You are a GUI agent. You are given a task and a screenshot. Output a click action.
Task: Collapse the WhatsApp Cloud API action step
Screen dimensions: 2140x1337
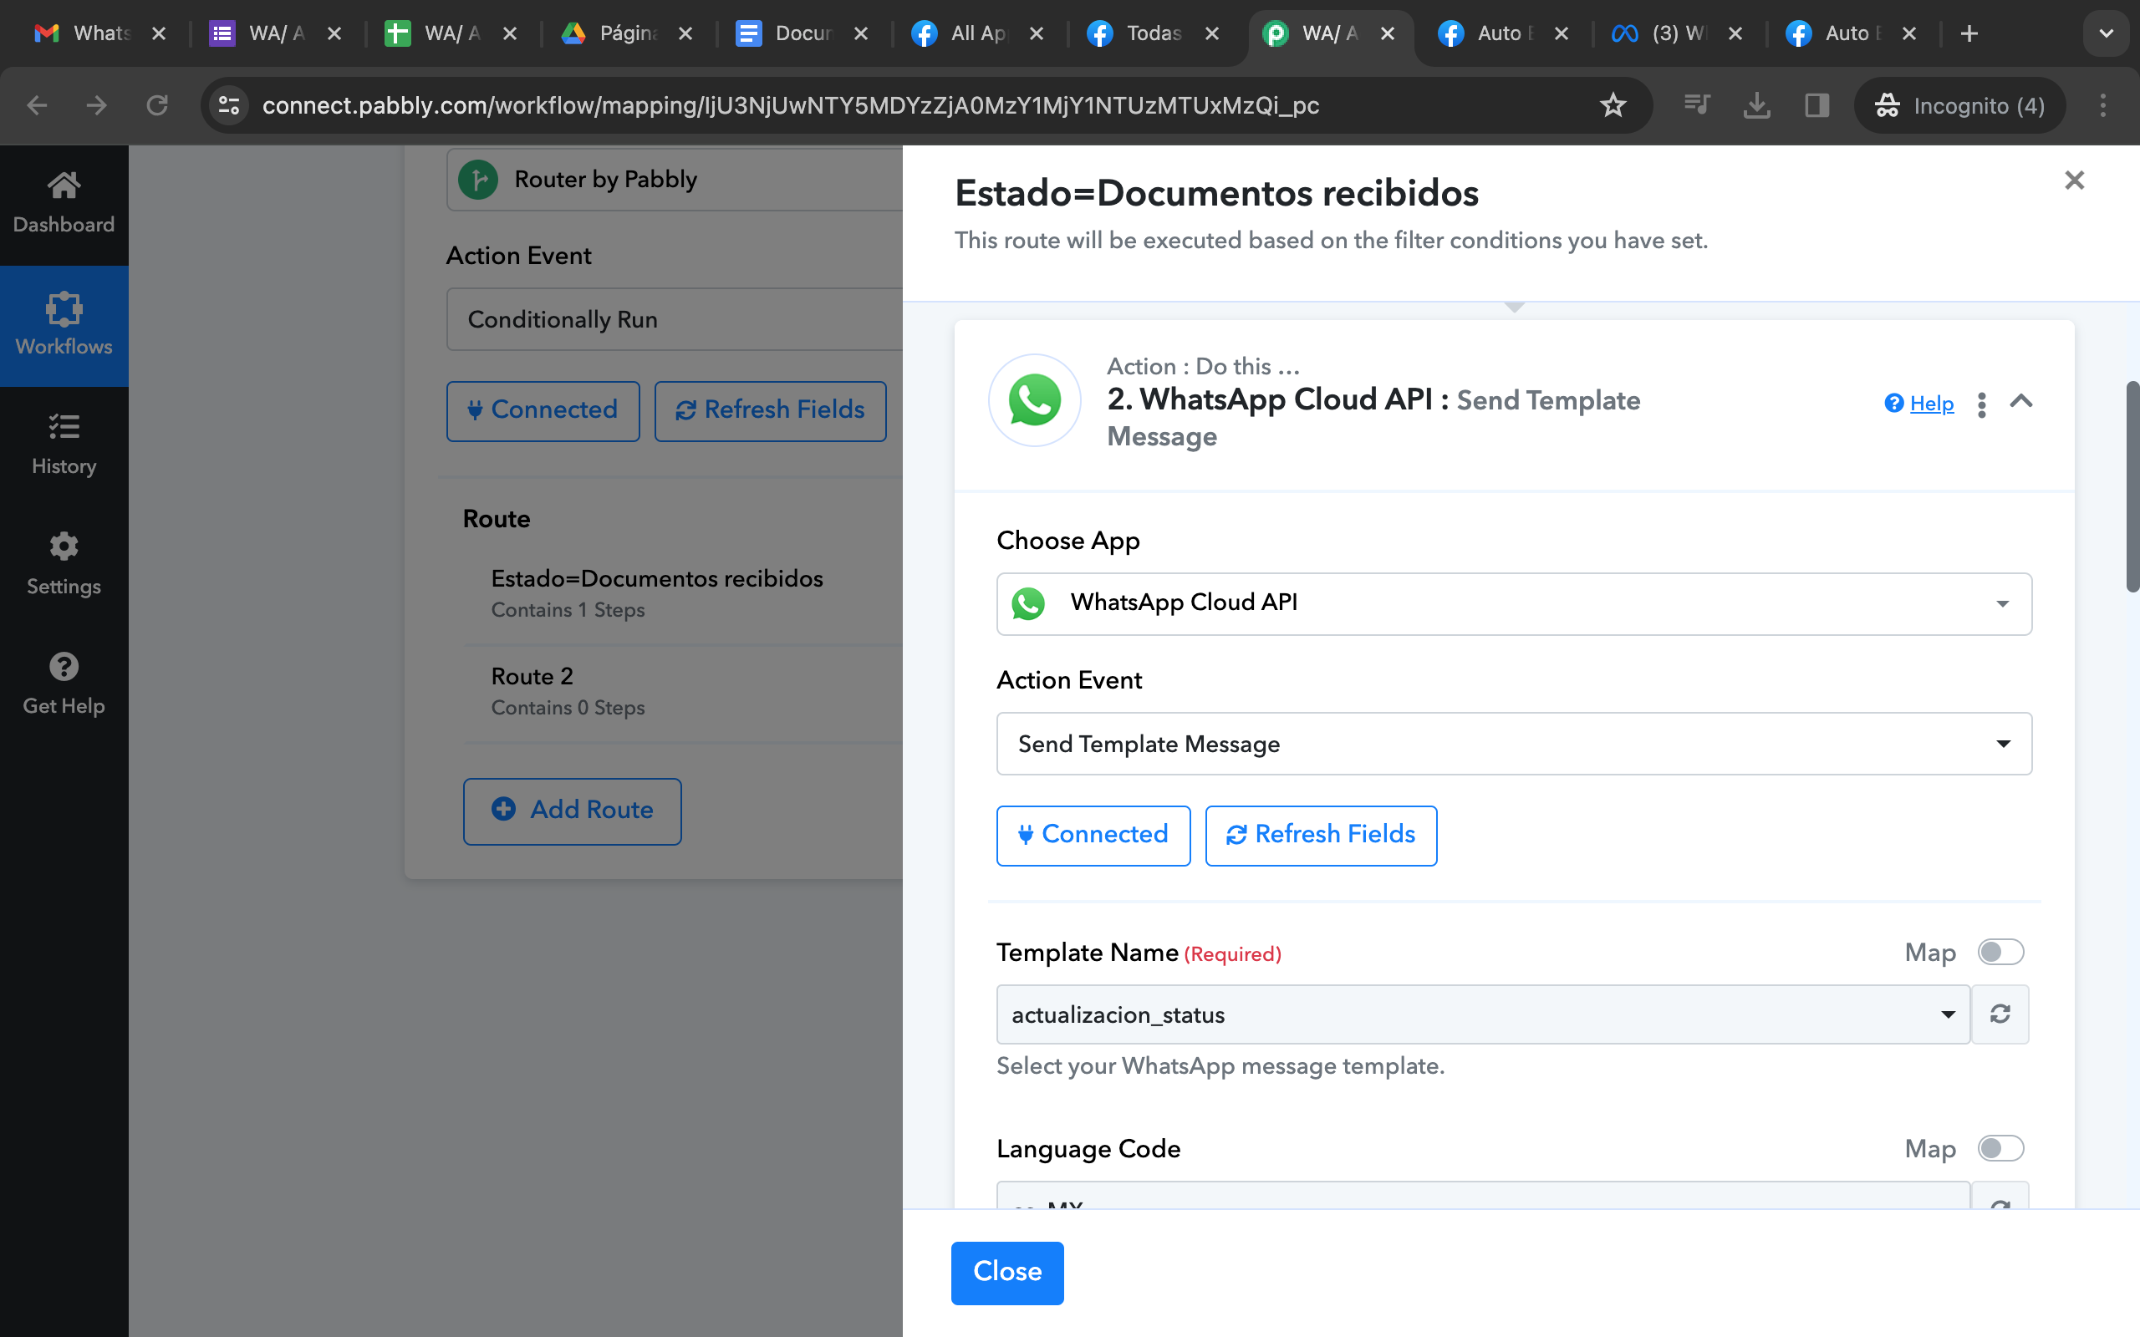tap(2021, 402)
